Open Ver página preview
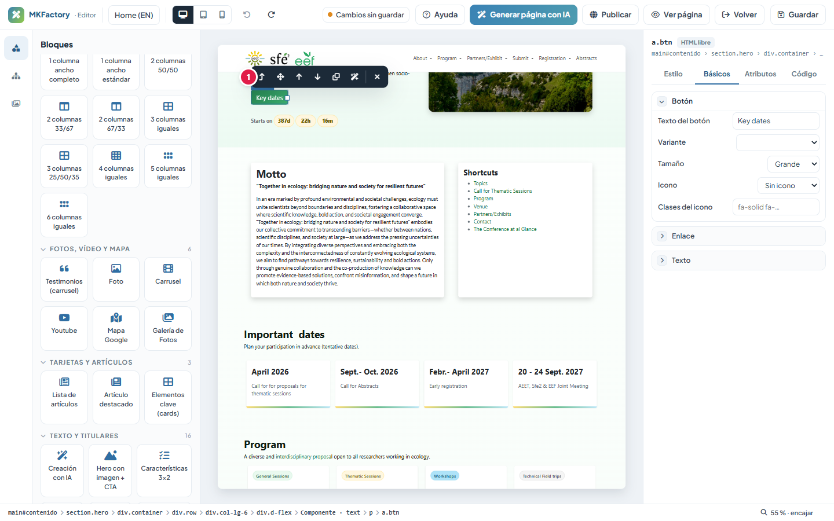 click(677, 14)
